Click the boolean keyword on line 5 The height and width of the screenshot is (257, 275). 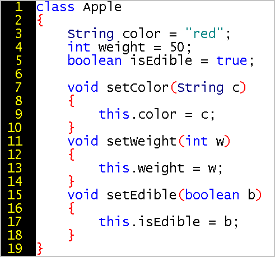(95, 60)
